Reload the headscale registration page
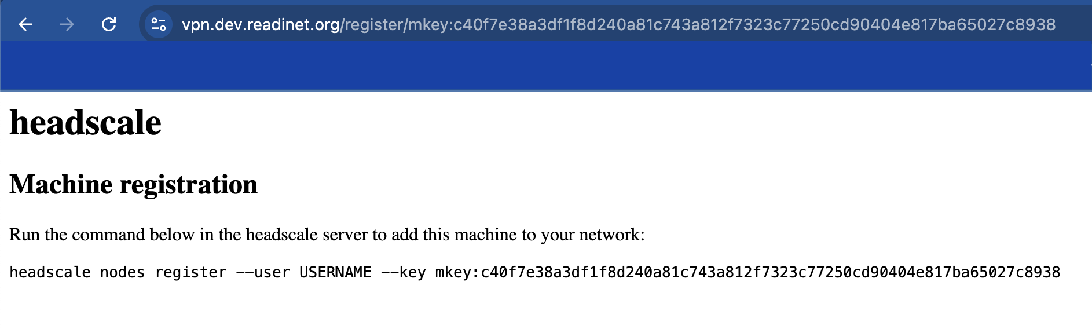Image resolution: width=1092 pixels, height=329 pixels. 109,24
